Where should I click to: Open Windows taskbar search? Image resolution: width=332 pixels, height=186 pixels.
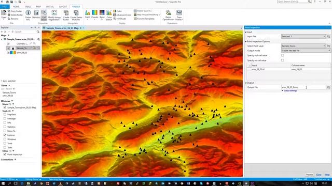click(x=9, y=183)
